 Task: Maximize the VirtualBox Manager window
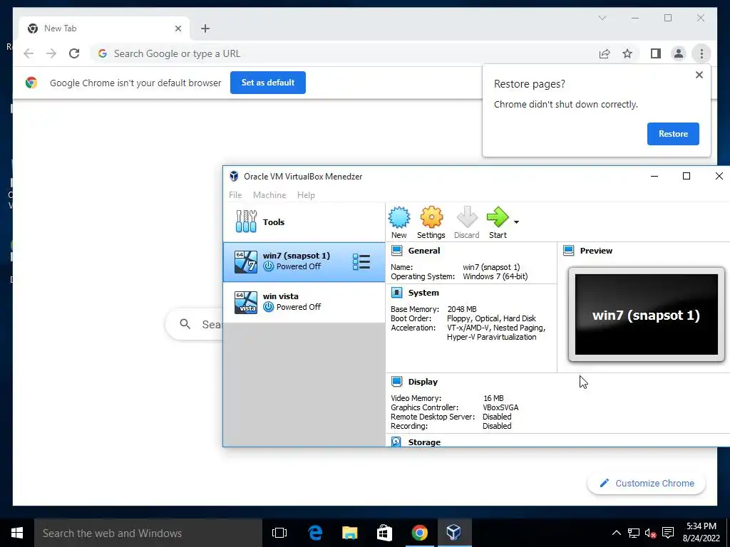(687, 176)
